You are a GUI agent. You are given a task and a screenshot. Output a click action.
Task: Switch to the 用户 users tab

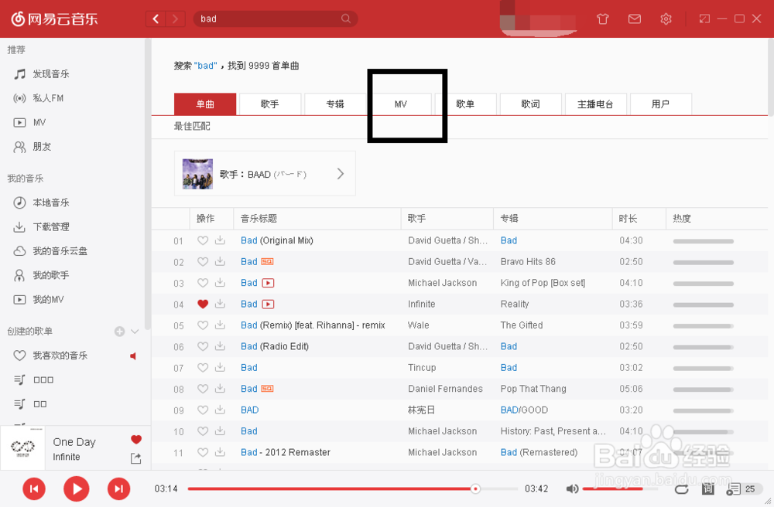tap(660, 104)
